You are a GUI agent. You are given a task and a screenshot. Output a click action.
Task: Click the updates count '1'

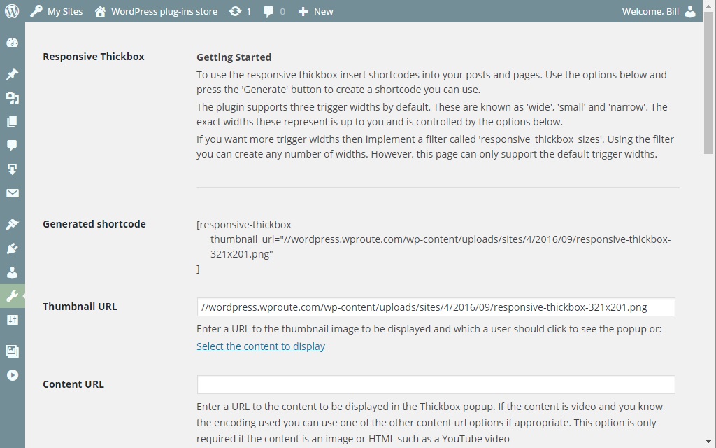click(248, 11)
